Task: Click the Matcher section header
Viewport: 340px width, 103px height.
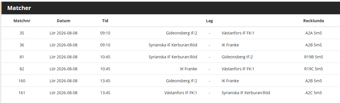Action: click(x=19, y=8)
